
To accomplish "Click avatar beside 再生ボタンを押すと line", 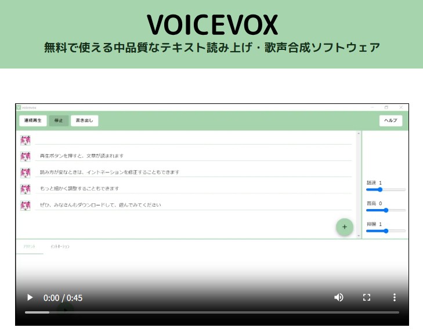I will pyautogui.click(x=26, y=156).
